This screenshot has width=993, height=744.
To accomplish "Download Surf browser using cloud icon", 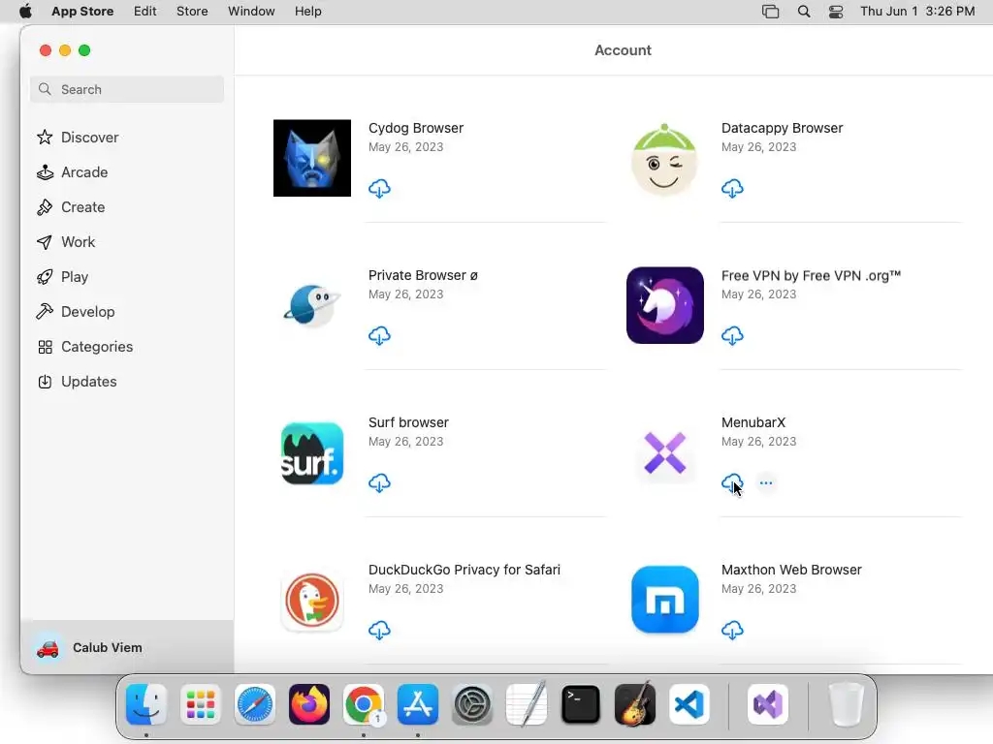I will coord(379,483).
